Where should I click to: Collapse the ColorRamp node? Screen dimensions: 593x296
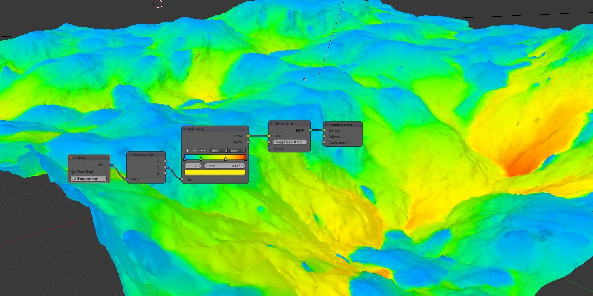(x=185, y=129)
